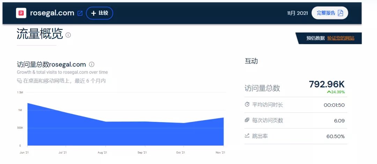
Task: Click the Jul '21 axis label
Action: (62, 153)
